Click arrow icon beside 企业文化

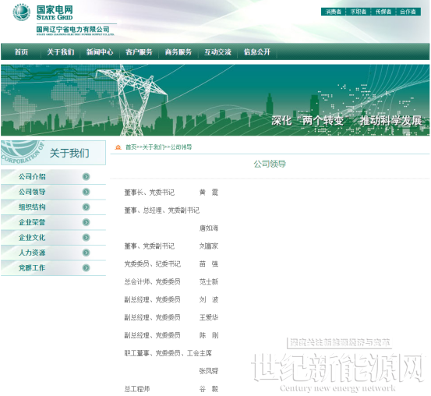tap(86, 237)
